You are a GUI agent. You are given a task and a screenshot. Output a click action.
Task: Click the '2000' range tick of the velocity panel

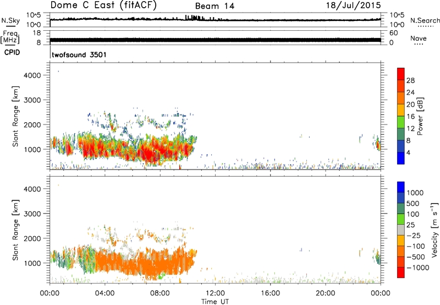(32, 238)
